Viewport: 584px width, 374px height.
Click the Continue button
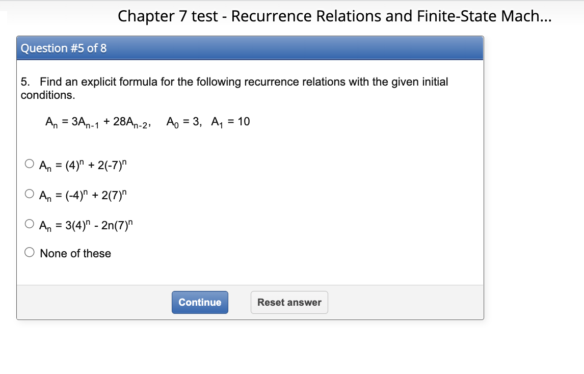tap(200, 302)
